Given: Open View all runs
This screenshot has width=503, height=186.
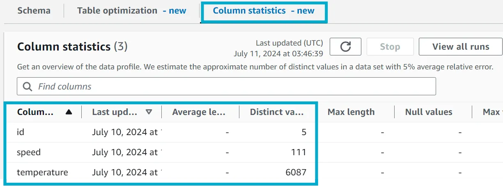Looking at the screenshot, I should coord(461,46).
